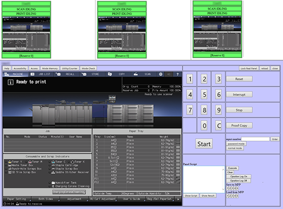Click the Toner M magenta icon
This screenshot has width=283, height=209.
pyautogui.click(x=30, y=162)
